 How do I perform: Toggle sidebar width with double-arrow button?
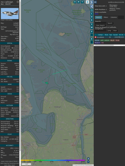(95, 2)
